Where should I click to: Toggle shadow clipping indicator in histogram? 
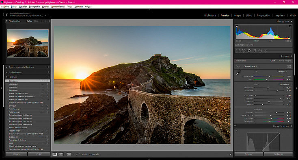(237, 26)
